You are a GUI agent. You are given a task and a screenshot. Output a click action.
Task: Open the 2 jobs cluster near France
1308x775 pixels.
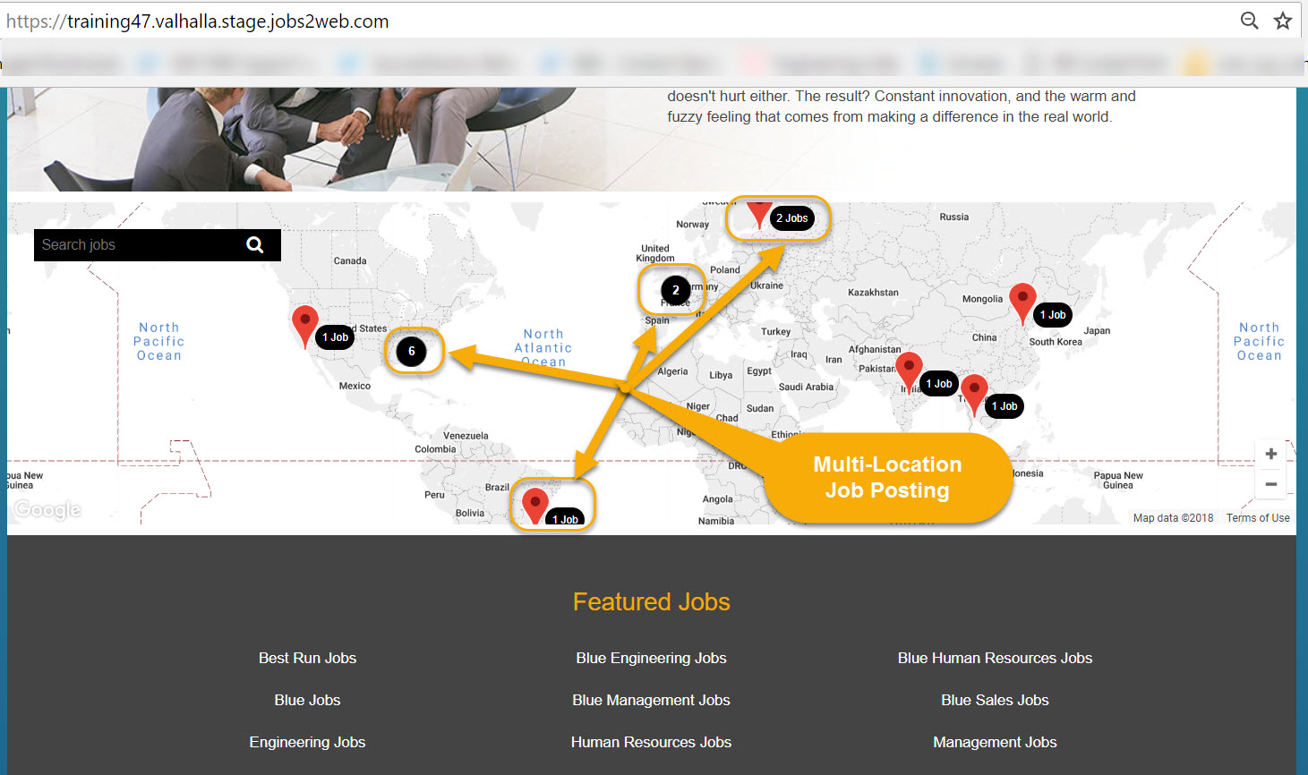676,290
